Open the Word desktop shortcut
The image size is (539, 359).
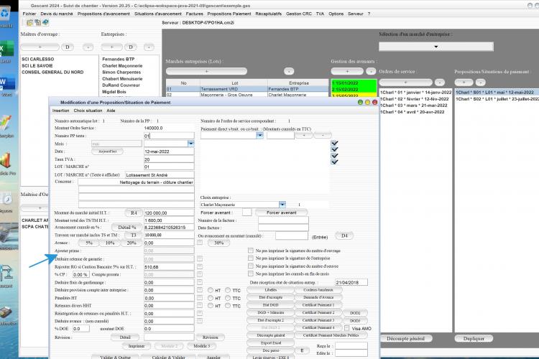pyautogui.click(x=6, y=84)
